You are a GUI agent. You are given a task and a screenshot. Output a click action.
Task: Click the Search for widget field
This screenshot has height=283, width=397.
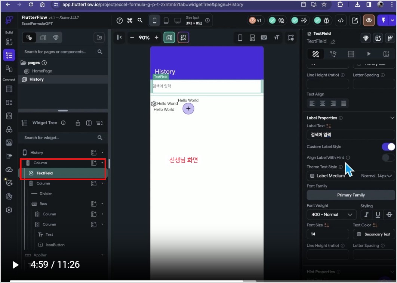pyautogui.click(x=63, y=138)
